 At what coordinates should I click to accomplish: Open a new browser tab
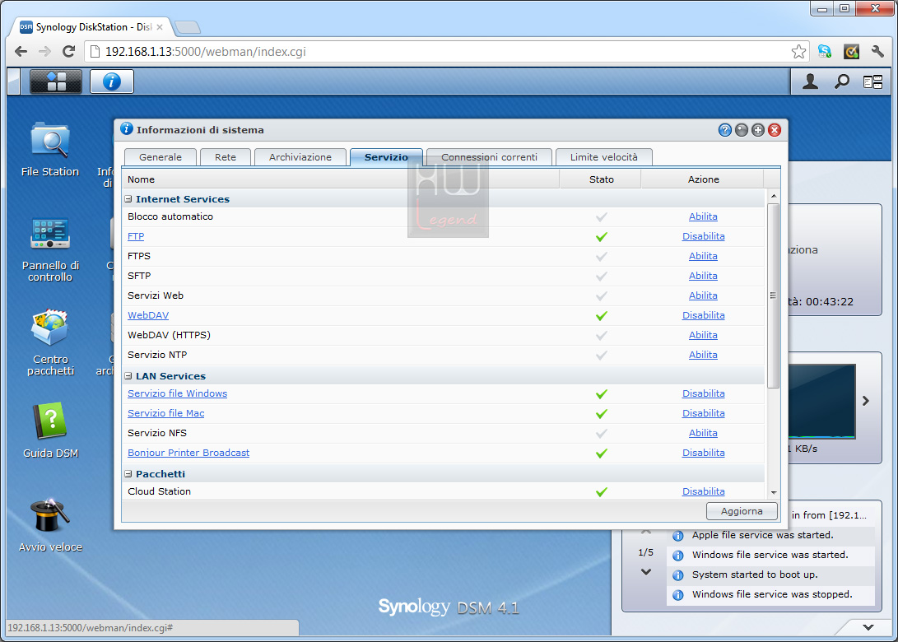coord(188,27)
